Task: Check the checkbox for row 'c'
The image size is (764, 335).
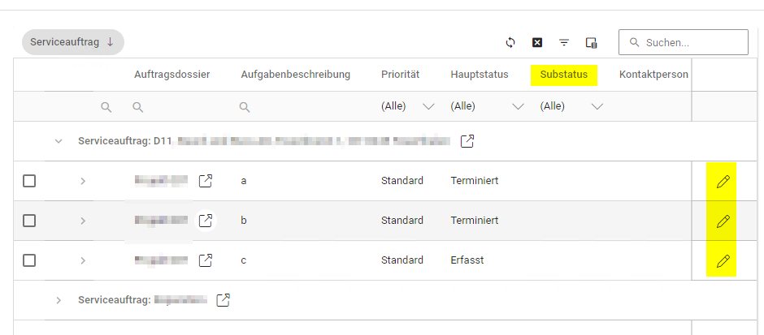Action: pos(29,260)
